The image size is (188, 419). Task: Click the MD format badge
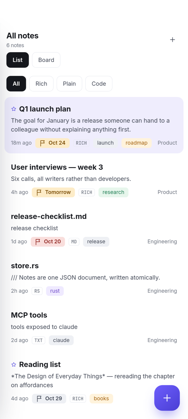pyautogui.click(x=74, y=242)
